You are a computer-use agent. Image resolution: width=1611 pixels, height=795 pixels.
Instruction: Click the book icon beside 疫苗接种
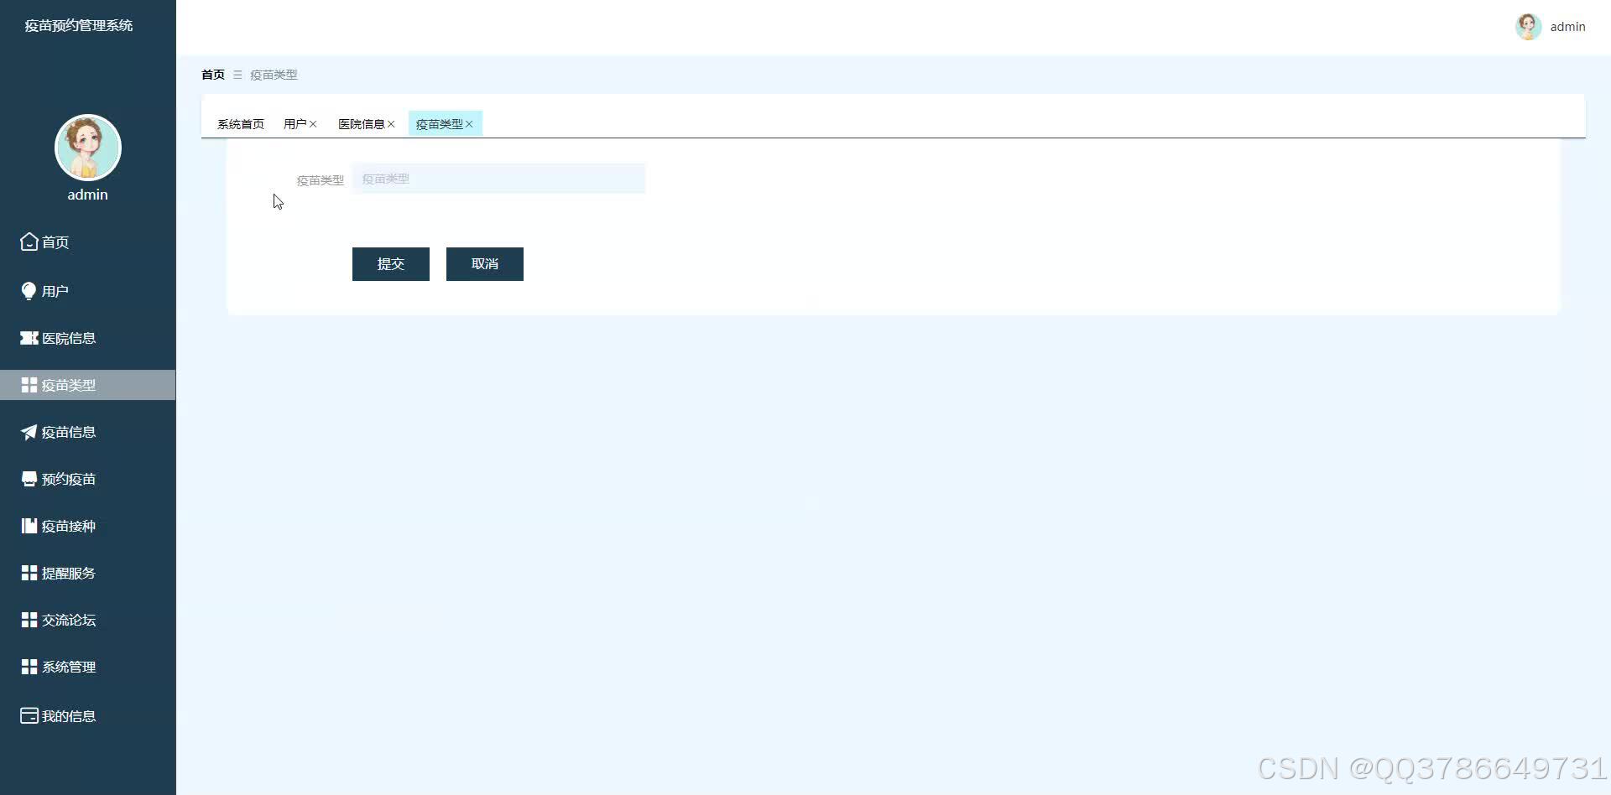(29, 526)
